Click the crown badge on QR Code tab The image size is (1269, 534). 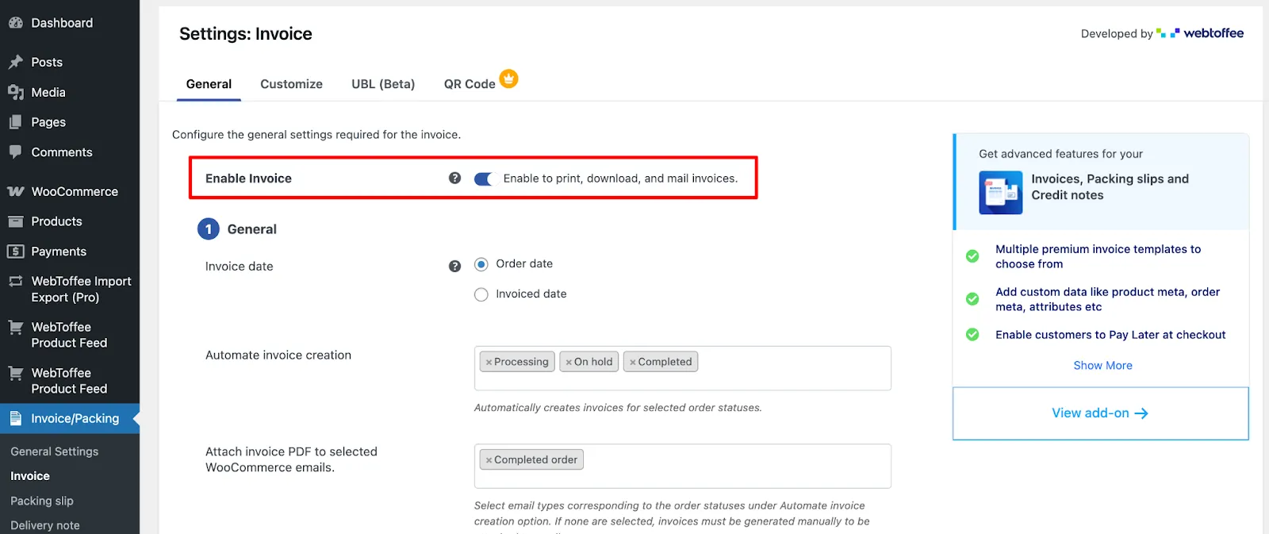pyautogui.click(x=508, y=79)
